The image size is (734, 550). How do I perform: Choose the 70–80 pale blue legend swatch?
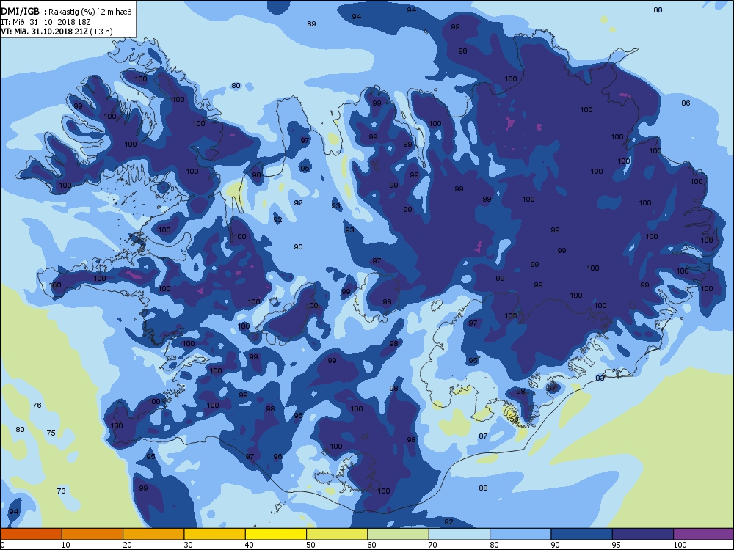pos(459,534)
